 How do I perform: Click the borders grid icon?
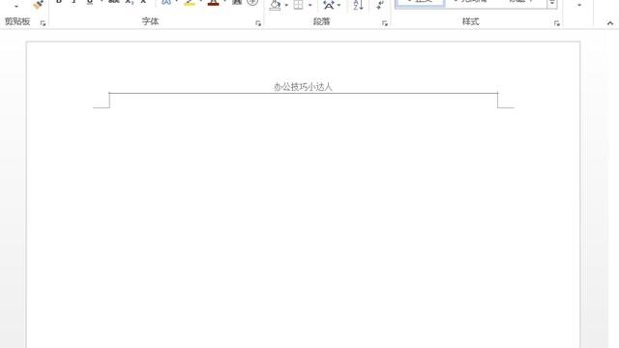click(299, 4)
